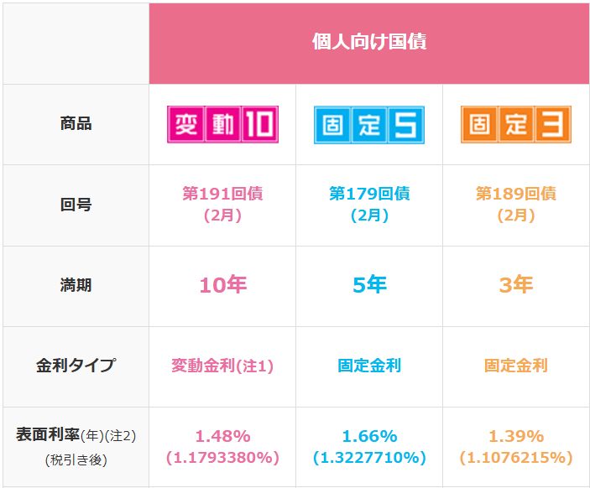The height and width of the screenshot is (488, 590).
Task: Click the 商品 row header
Action: [76, 124]
